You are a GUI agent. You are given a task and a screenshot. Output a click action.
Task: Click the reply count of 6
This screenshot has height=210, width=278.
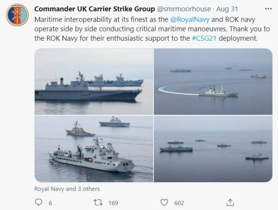click(x=50, y=203)
